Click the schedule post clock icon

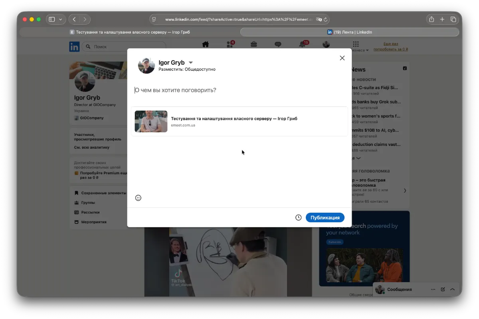coord(298,217)
